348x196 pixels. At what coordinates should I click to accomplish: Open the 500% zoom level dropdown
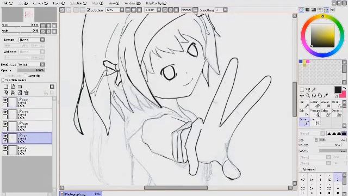122,10
